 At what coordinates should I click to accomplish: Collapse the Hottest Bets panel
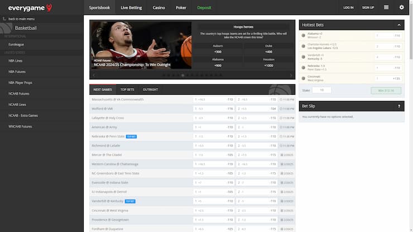[399, 25]
